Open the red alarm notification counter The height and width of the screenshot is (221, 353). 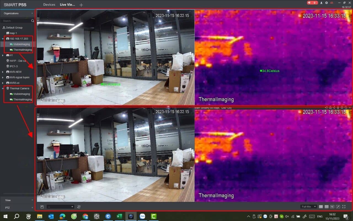pos(312,2)
